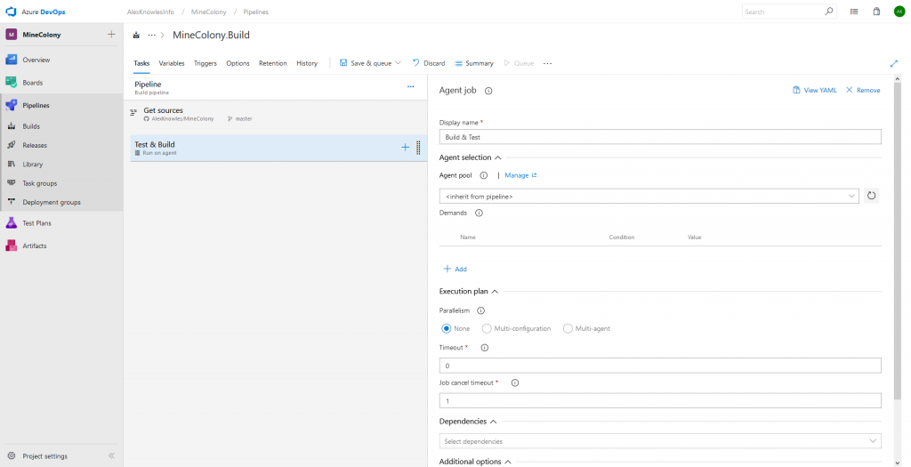Screen dimensions: 911x467
Task: Add a task with Test & Build plus icon
Action: (x=406, y=148)
